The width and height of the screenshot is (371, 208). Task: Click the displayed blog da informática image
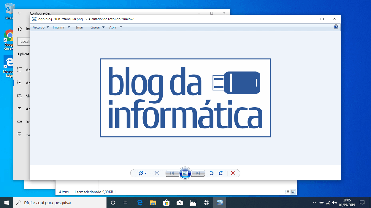[x=185, y=98]
